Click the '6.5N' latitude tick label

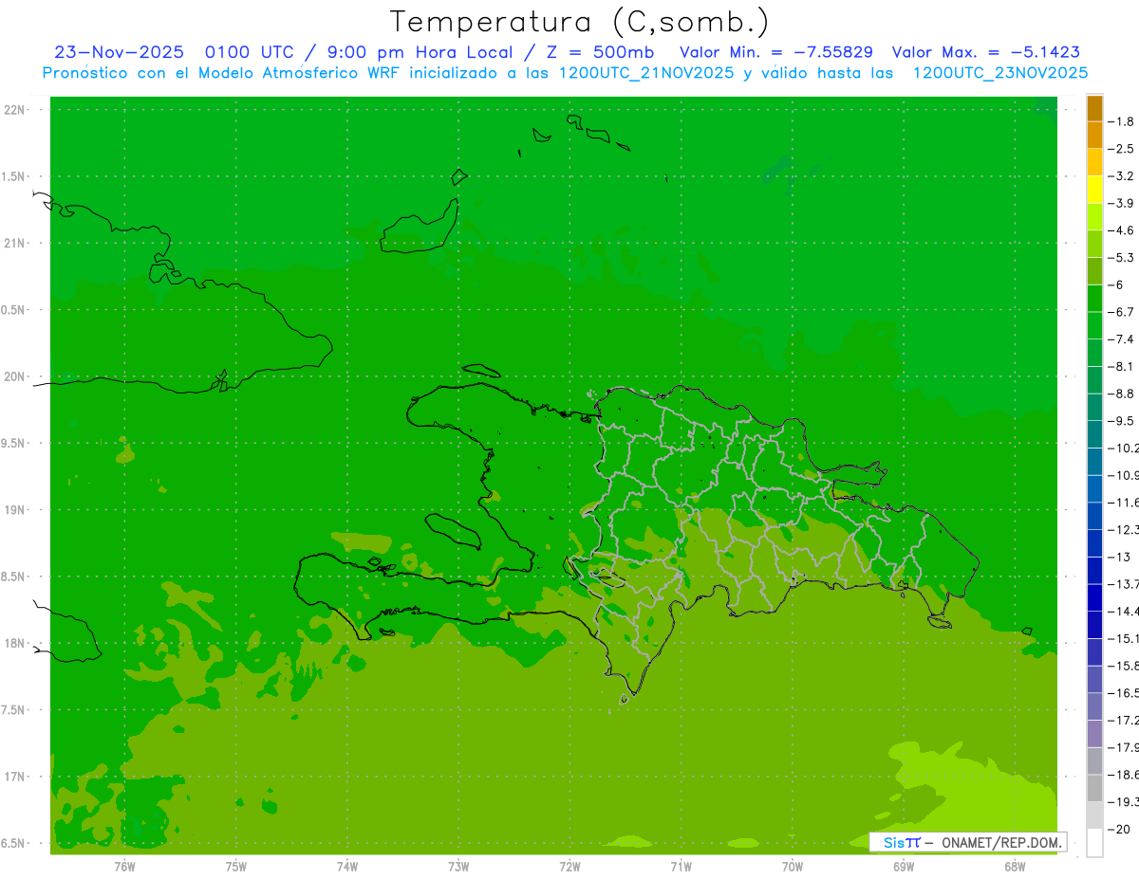(x=15, y=843)
